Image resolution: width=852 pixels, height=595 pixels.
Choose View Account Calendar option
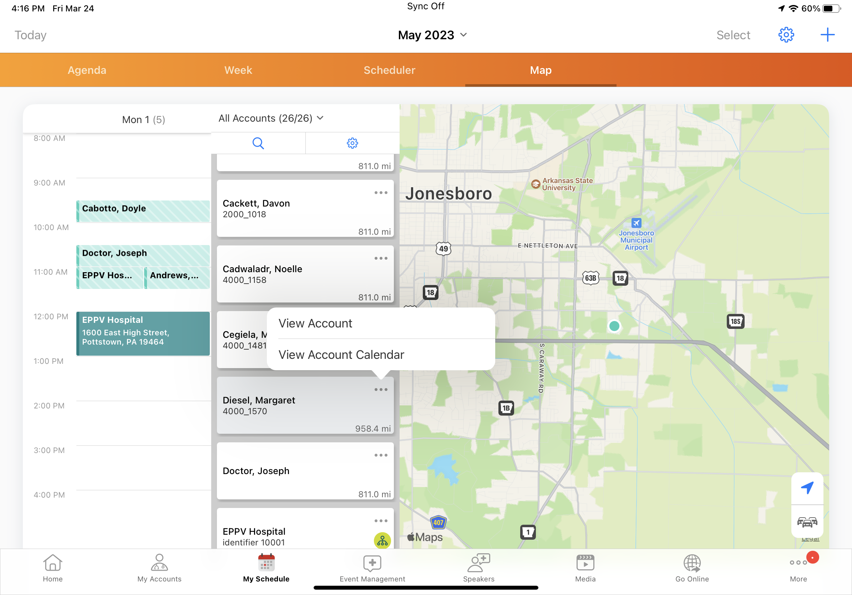point(341,355)
